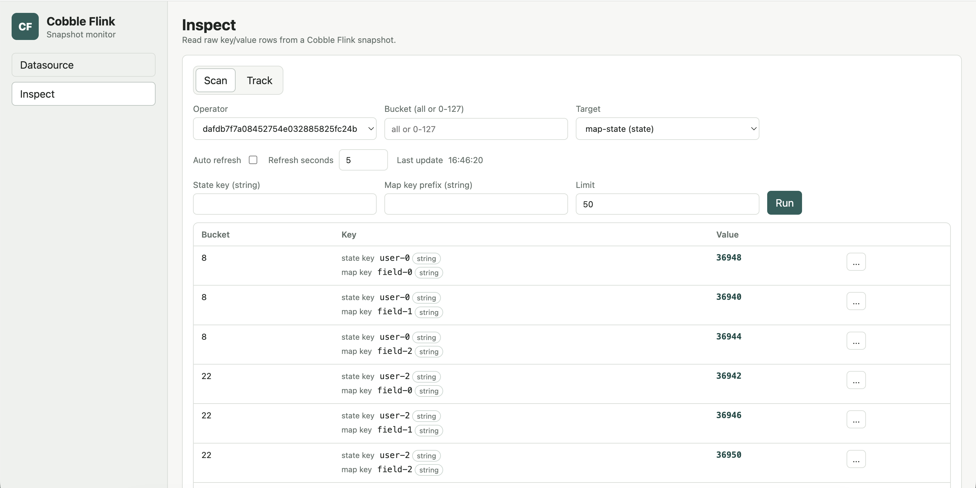The height and width of the screenshot is (488, 976).
Task: Click the CF Cobble Flink logo icon
Action: (x=25, y=26)
